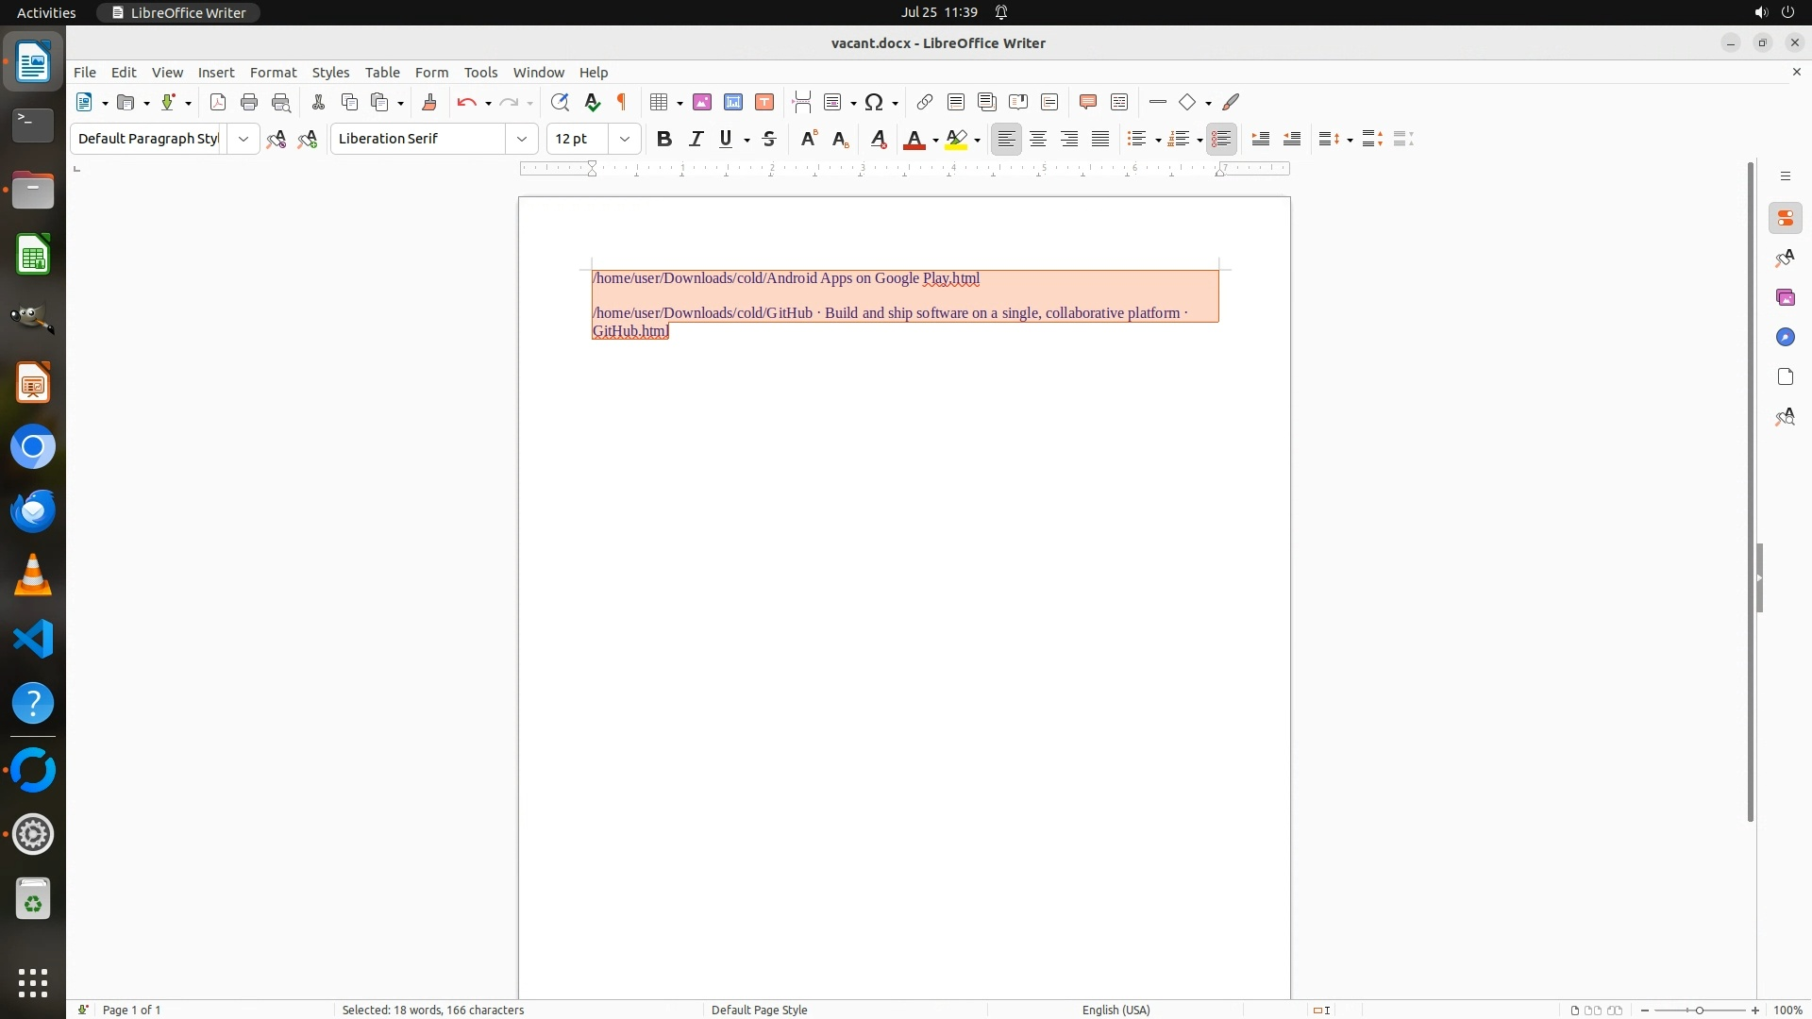
Task: Click the Clone Formatting paintbrush icon
Action: [x=429, y=102]
